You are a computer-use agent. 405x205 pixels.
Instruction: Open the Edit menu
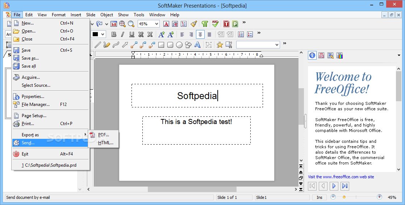click(x=29, y=15)
